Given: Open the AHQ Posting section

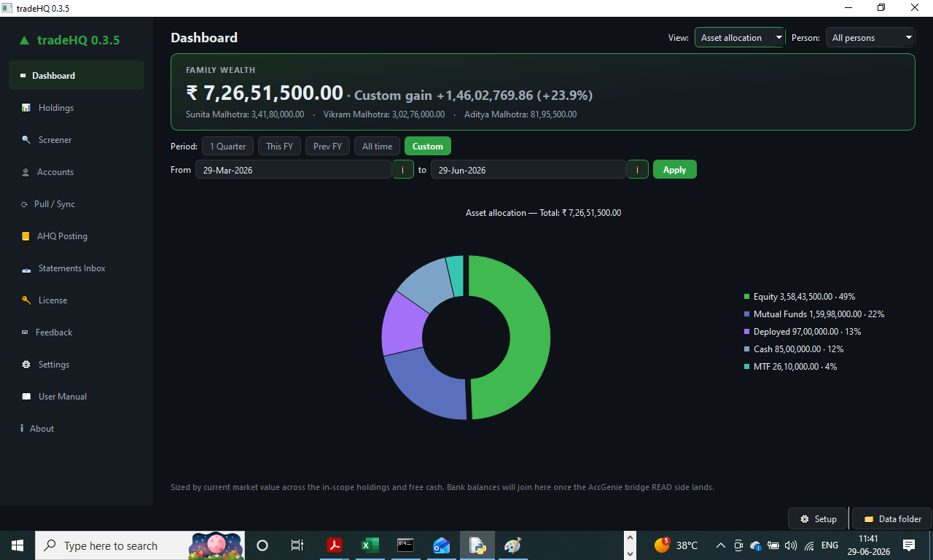Looking at the screenshot, I should (77, 236).
